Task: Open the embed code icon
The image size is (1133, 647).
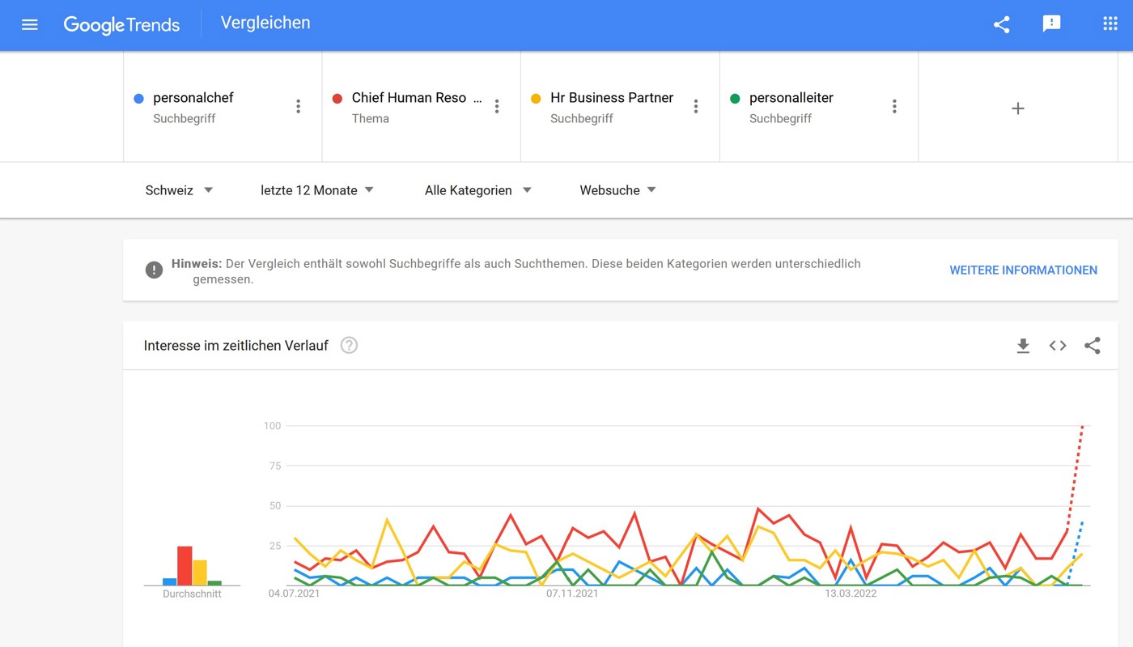Action: [x=1058, y=346]
